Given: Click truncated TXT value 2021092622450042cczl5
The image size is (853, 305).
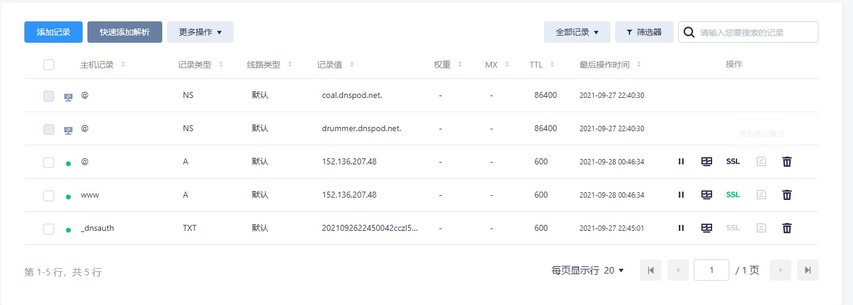Looking at the screenshot, I should click(370, 228).
